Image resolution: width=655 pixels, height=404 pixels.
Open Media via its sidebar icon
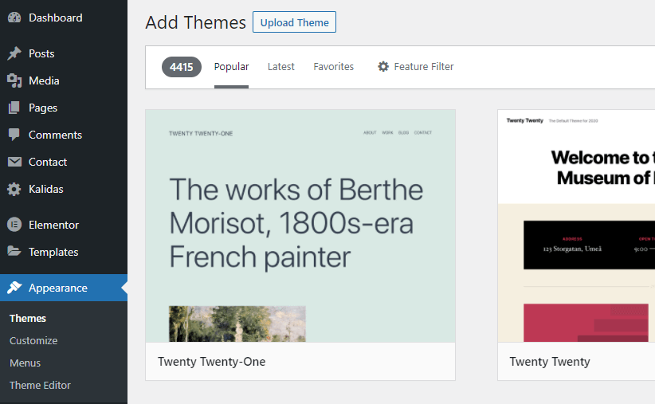pyautogui.click(x=14, y=80)
